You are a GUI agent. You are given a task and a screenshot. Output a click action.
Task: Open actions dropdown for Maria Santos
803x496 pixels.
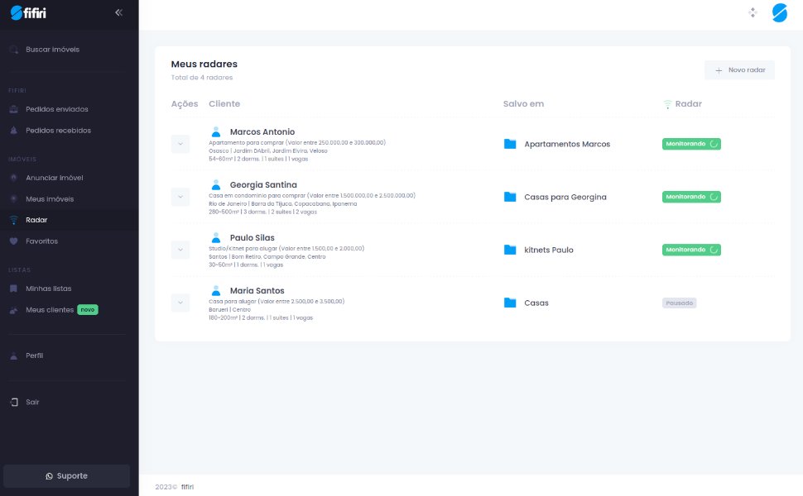click(180, 303)
